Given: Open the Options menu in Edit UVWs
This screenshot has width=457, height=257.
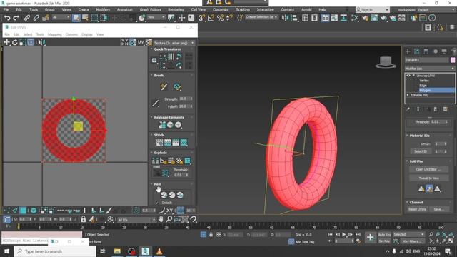Looking at the screenshot, I should (71, 34).
